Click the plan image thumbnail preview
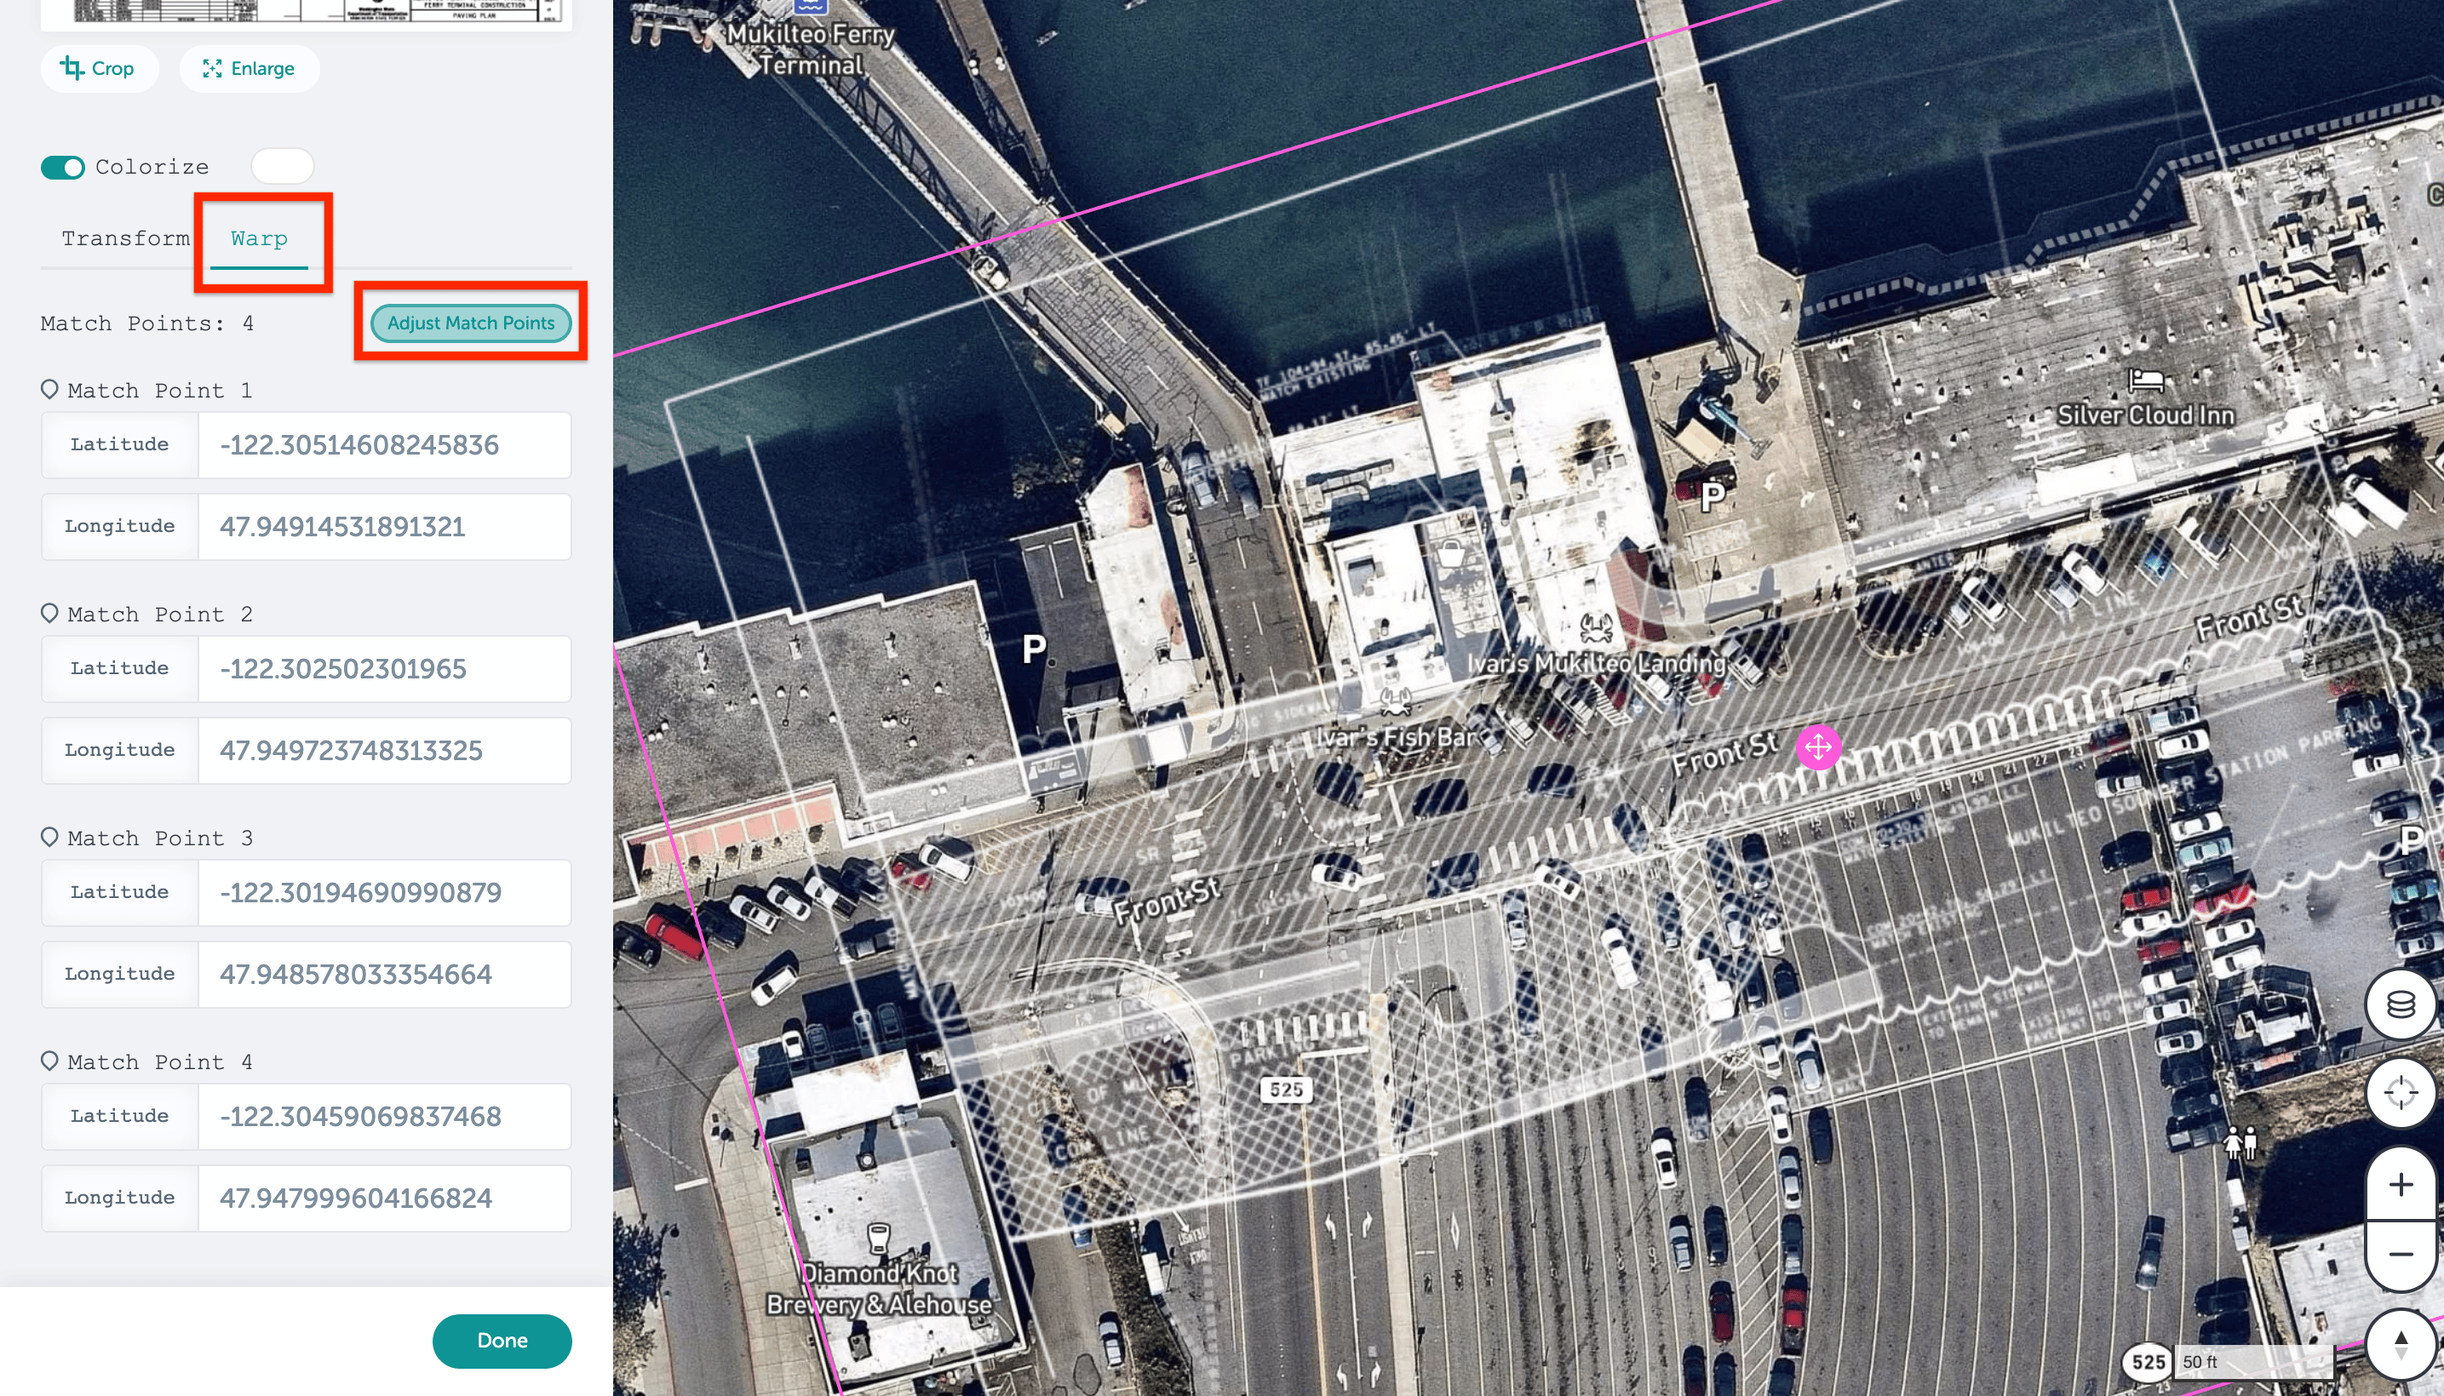This screenshot has height=1396, width=2444. click(307, 14)
